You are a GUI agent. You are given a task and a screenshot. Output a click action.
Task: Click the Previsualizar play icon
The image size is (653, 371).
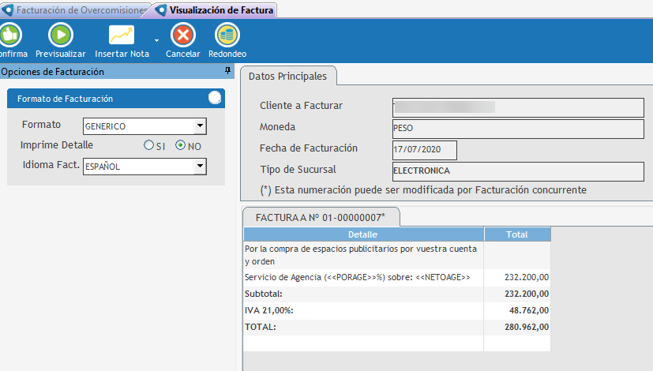coord(60,36)
